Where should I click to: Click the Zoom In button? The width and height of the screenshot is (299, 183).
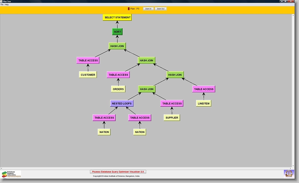pos(148,8)
